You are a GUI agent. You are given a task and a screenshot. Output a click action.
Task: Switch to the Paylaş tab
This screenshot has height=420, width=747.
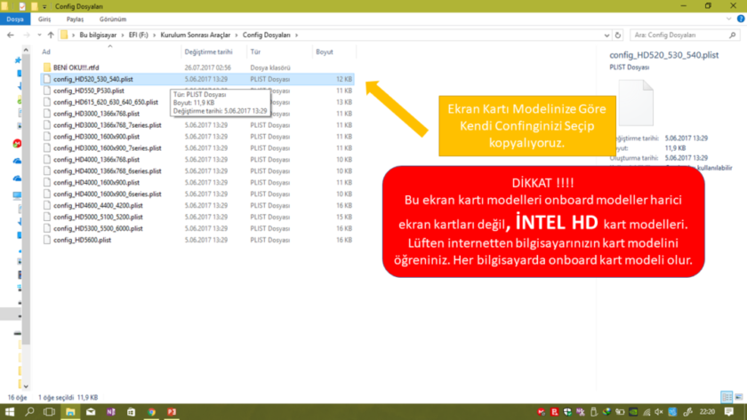pos(76,18)
